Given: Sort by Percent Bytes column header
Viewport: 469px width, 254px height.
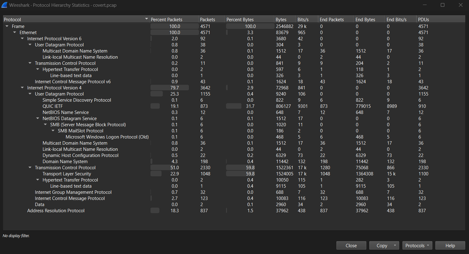Looking at the screenshot, I should (249, 19).
